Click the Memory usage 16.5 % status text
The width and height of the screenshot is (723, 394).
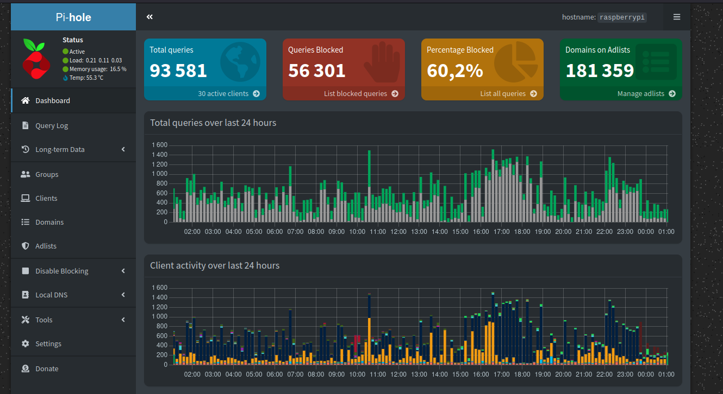[x=98, y=69]
